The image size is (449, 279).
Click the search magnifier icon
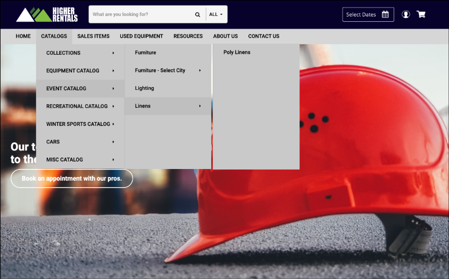[x=197, y=14]
